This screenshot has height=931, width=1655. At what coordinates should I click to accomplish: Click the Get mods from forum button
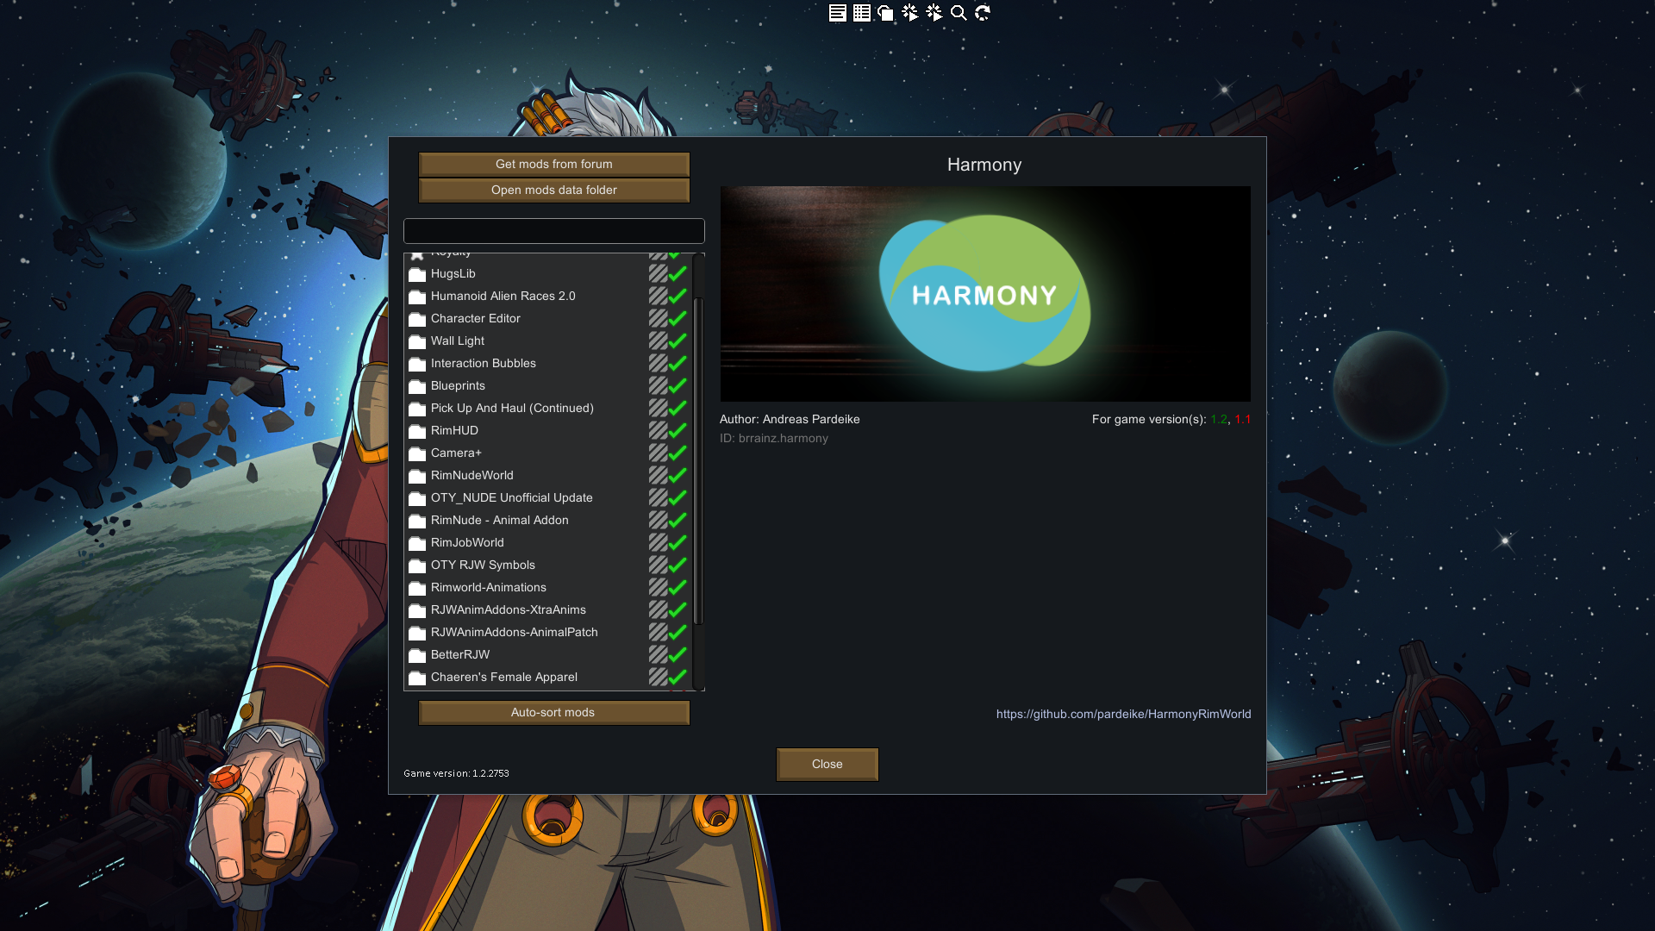(x=554, y=165)
